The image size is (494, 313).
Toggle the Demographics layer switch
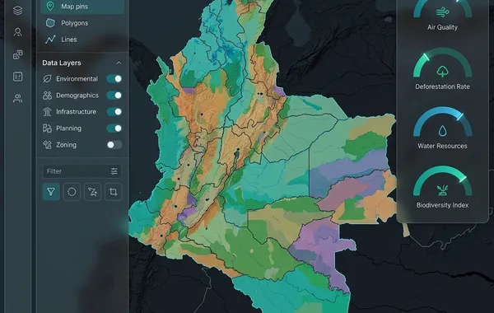(x=114, y=96)
